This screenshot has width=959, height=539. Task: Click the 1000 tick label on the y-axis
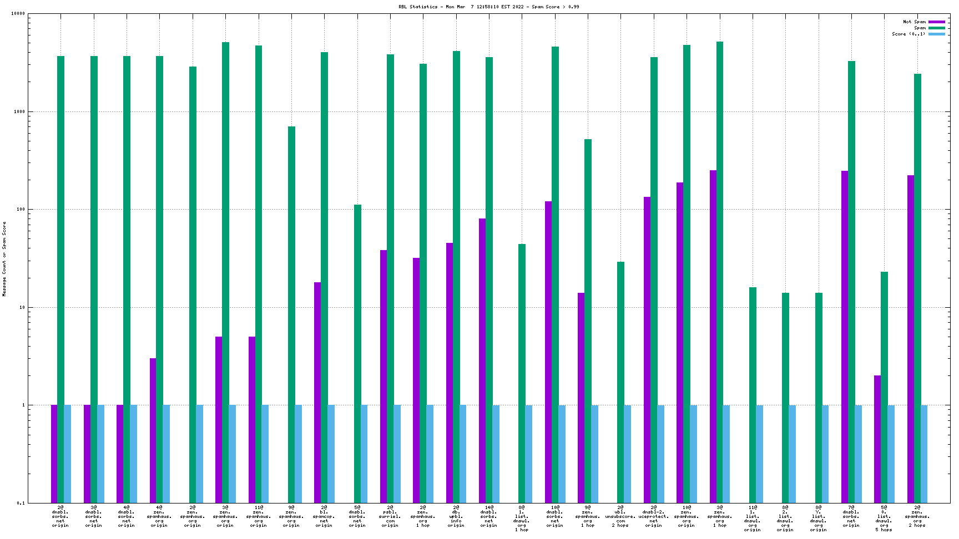19,111
